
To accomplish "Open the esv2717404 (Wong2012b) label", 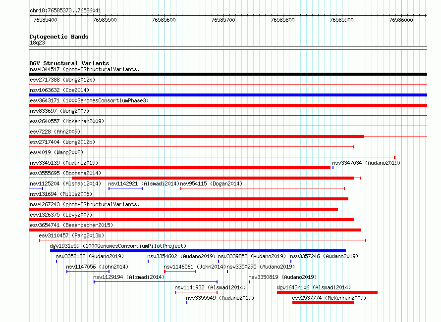I will [62, 142].
